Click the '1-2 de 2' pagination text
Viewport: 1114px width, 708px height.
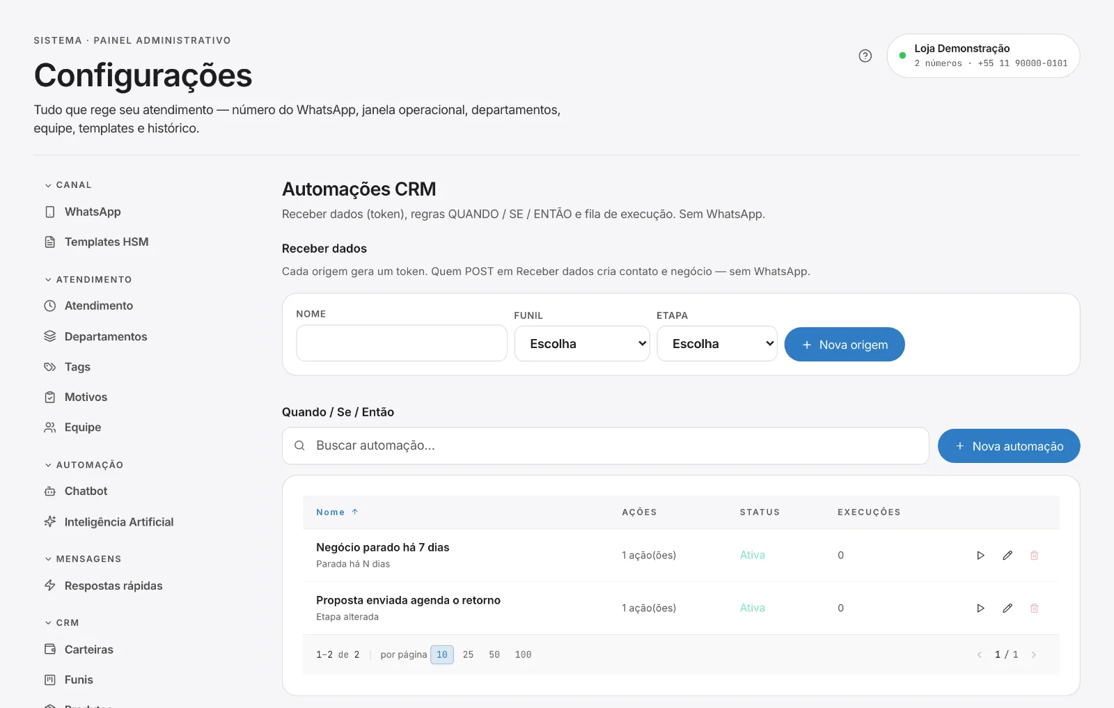click(338, 654)
